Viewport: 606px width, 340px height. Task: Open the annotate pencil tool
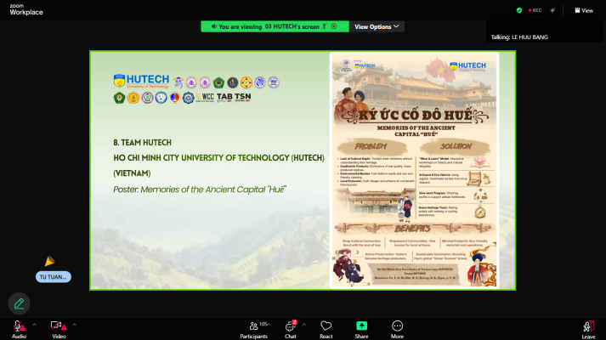(x=19, y=303)
